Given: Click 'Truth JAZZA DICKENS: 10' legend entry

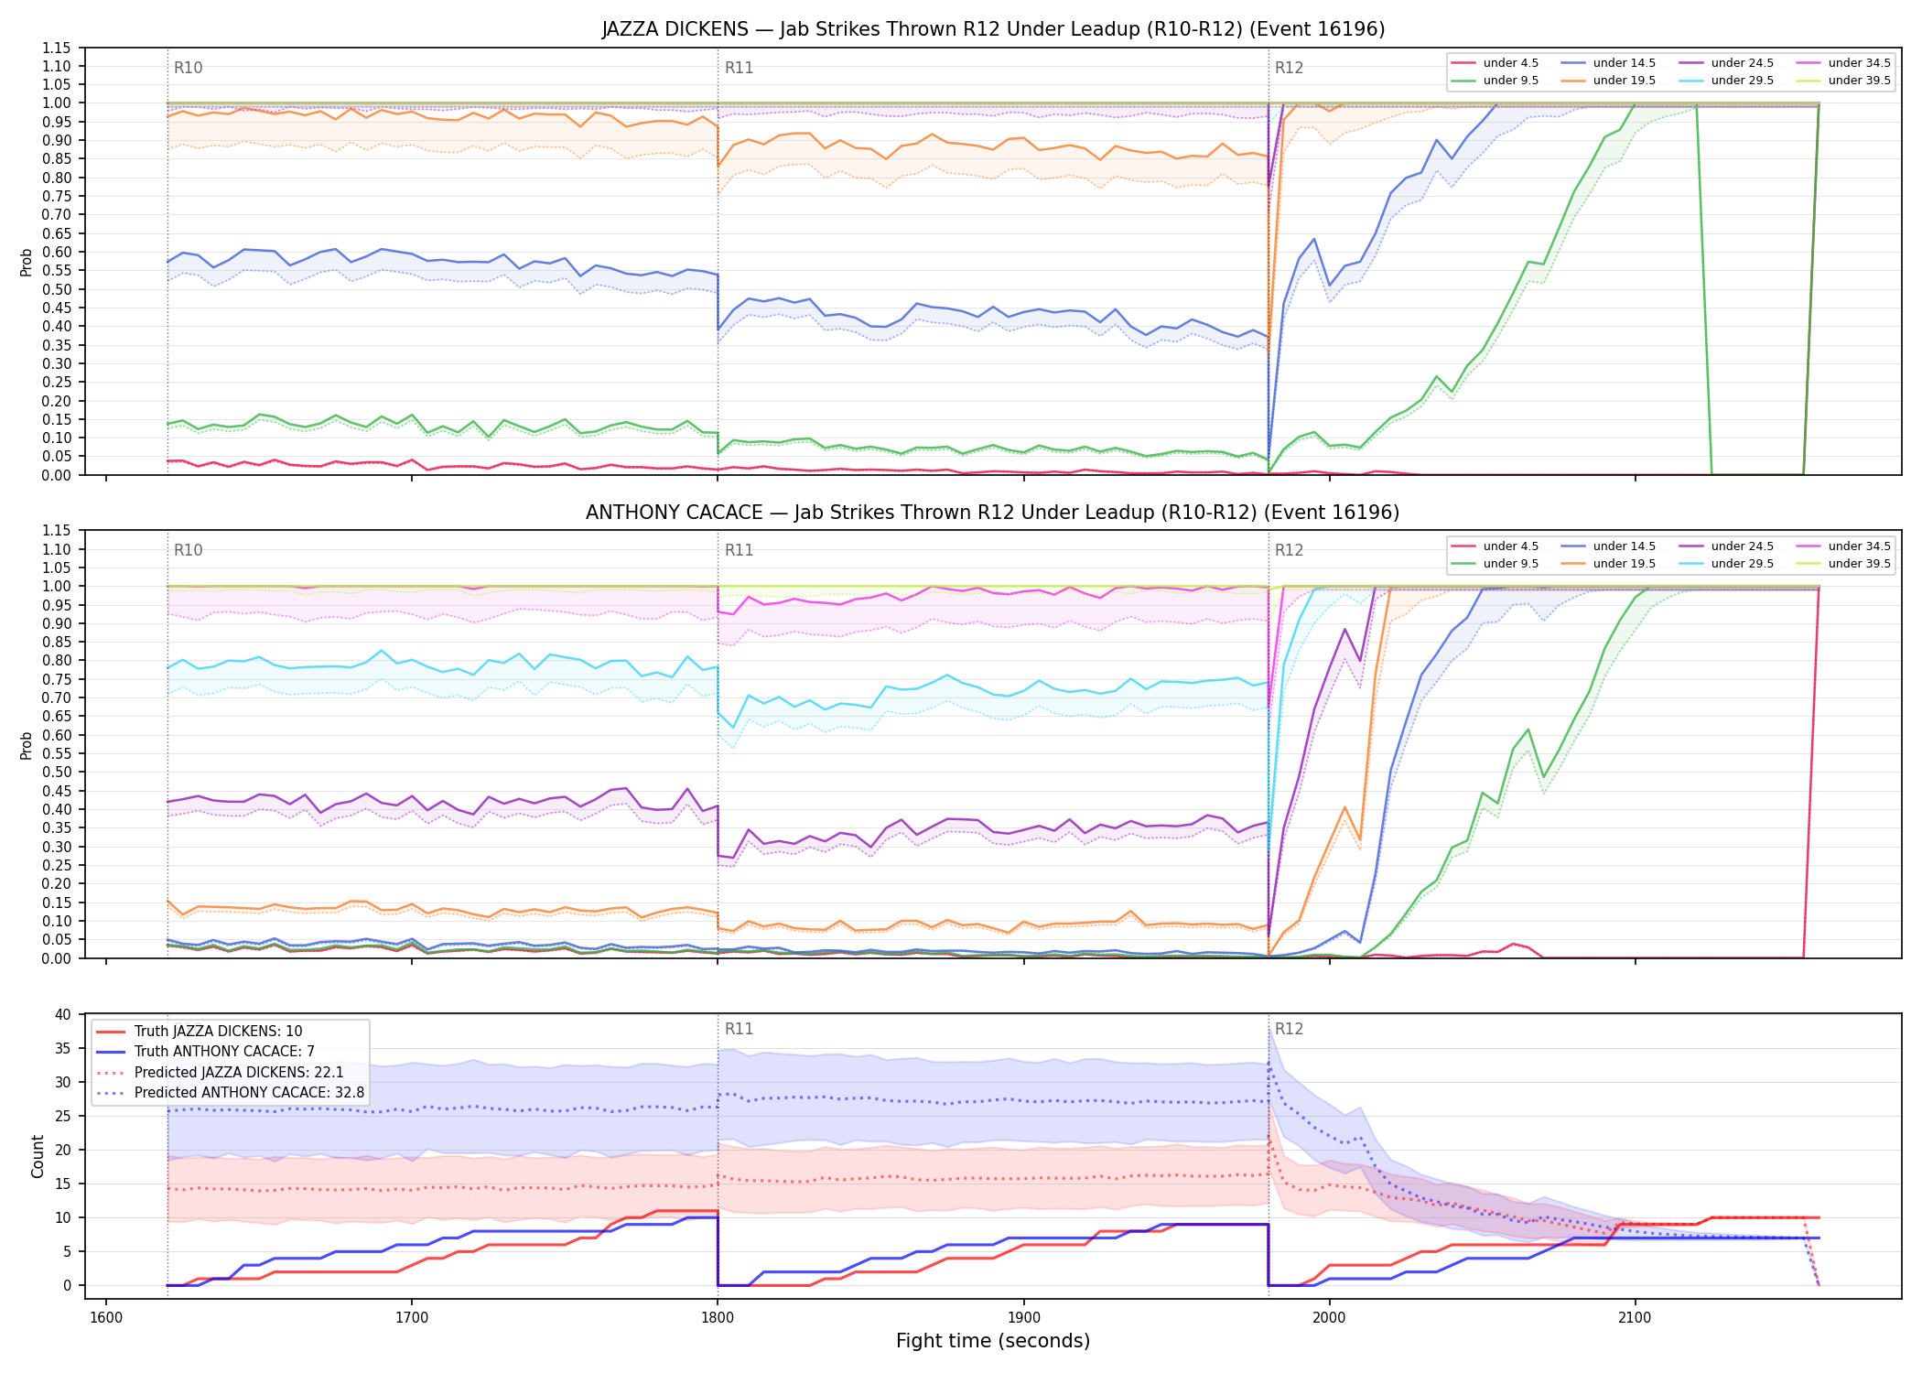Looking at the screenshot, I should [x=200, y=1032].
